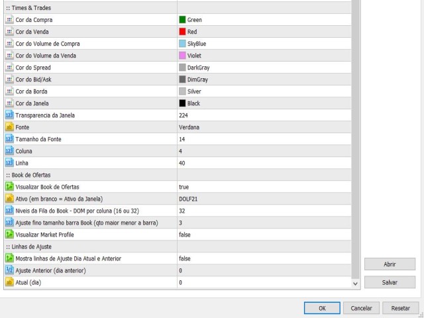
Task: Click the string icon beside Atual (dia)
Action: (9, 282)
